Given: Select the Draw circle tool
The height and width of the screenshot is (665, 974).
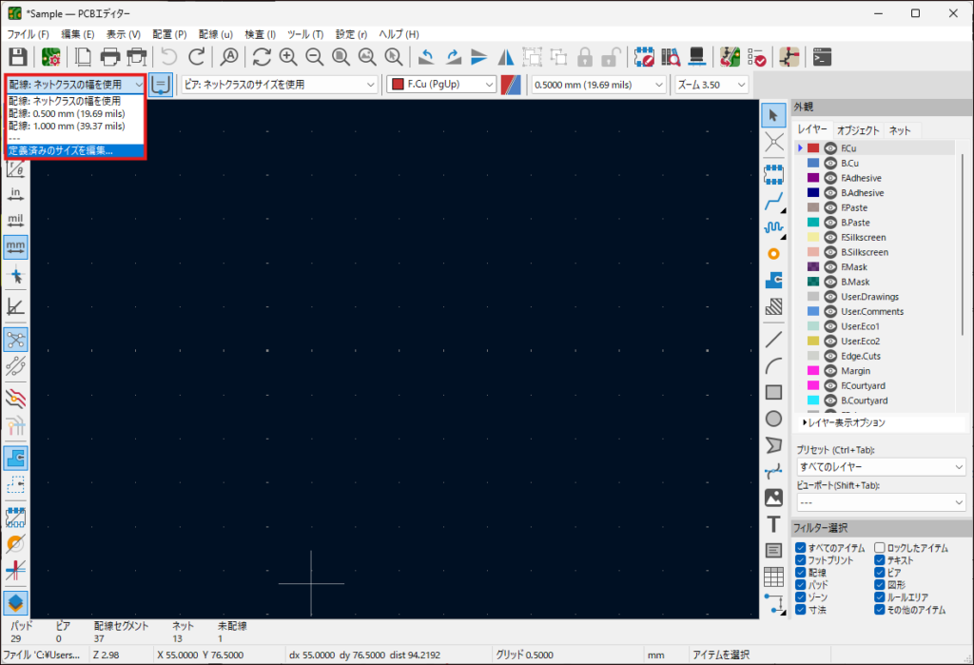Looking at the screenshot, I should 773,418.
